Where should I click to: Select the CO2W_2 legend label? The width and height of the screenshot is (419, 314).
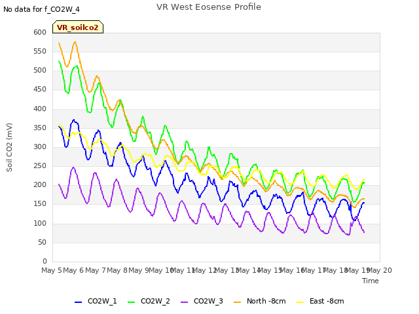point(155,301)
